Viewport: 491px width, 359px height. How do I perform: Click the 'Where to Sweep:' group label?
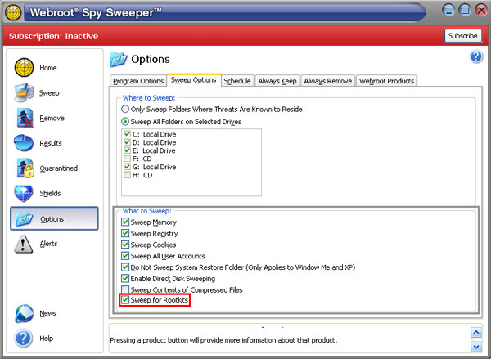click(x=149, y=98)
